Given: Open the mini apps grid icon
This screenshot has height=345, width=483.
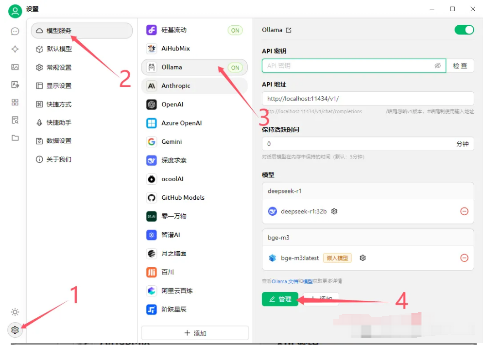Looking at the screenshot, I should point(15,102).
